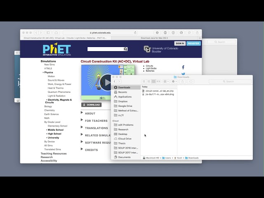Click the PhET search magnifier icon

tap(125, 49)
